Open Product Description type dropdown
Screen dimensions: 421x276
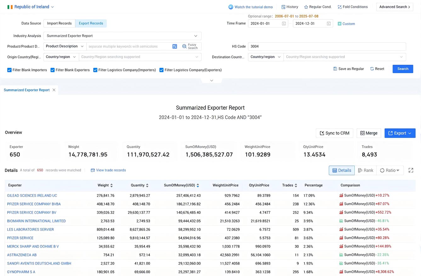(65, 46)
